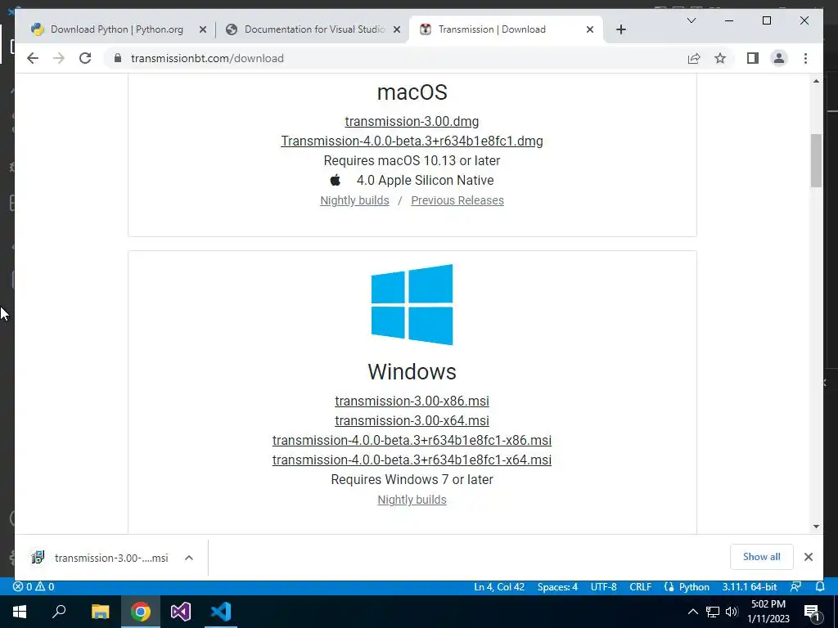Image resolution: width=838 pixels, height=628 pixels.
Task: Change line endings via CRLF
Action: click(x=640, y=587)
